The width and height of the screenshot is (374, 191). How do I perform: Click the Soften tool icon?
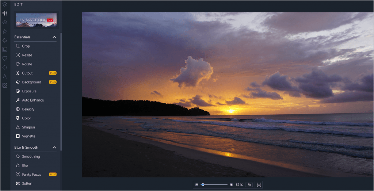click(x=18, y=183)
